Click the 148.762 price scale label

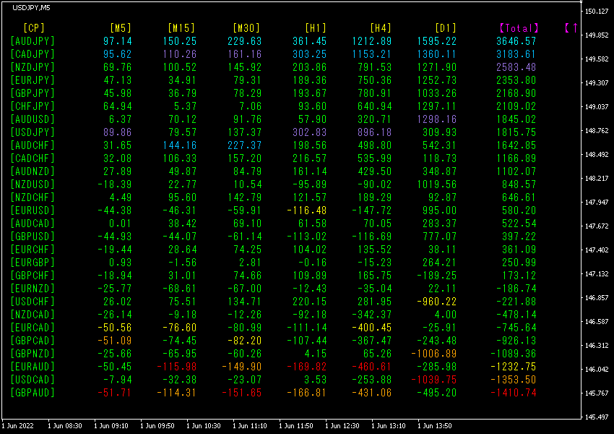597,130
